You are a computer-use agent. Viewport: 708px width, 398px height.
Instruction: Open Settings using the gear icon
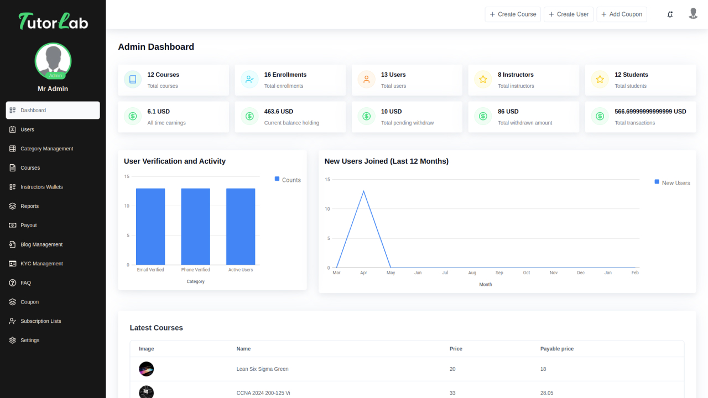click(12, 340)
